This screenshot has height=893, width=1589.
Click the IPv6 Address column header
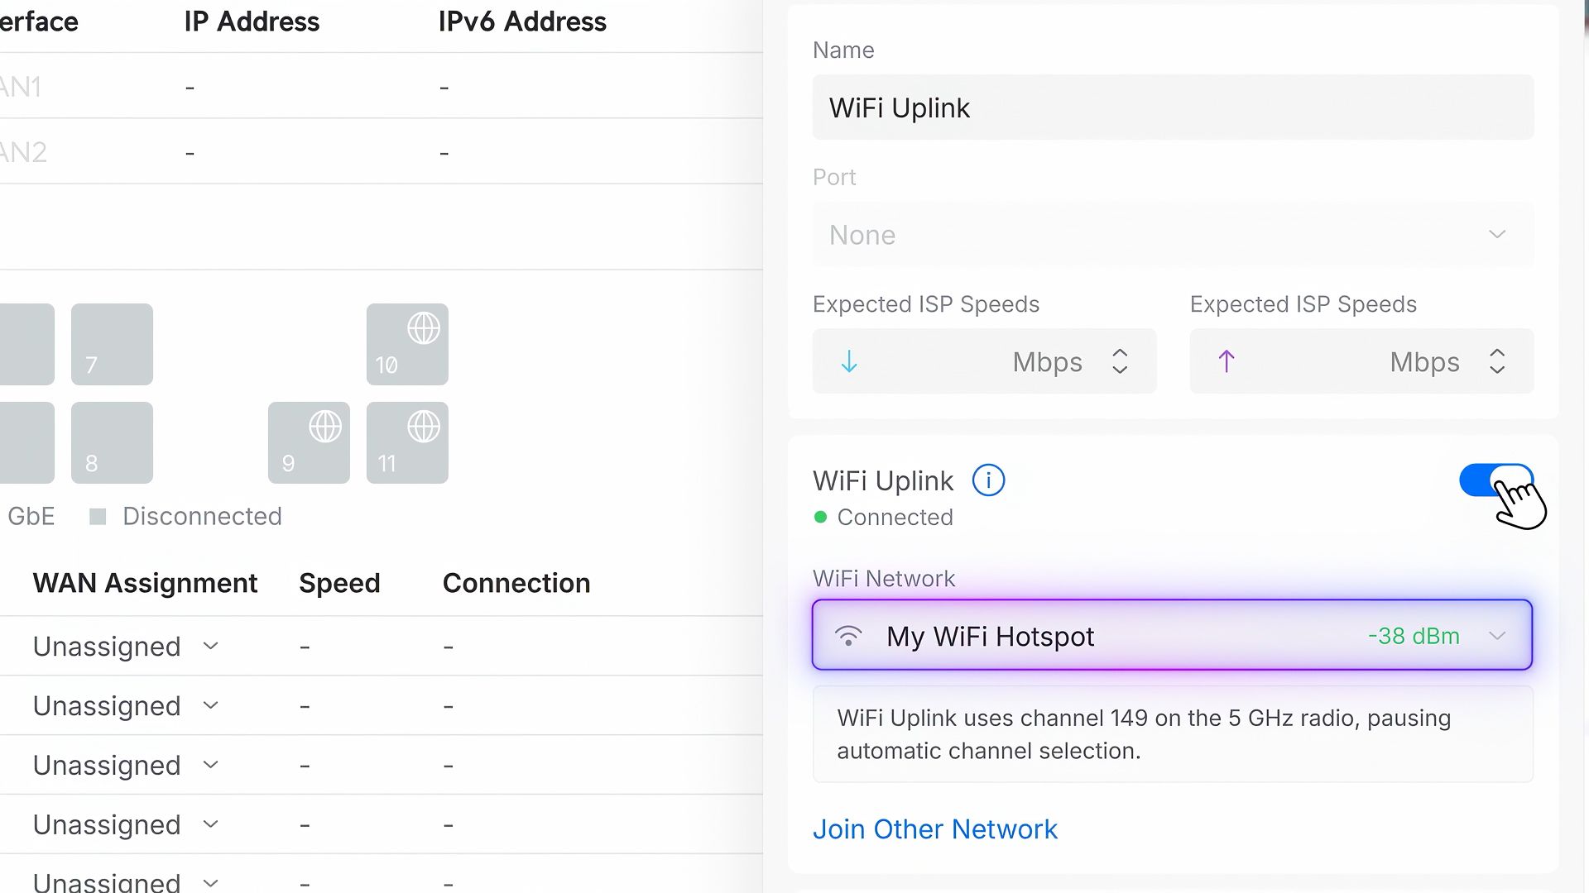(x=522, y=21)
